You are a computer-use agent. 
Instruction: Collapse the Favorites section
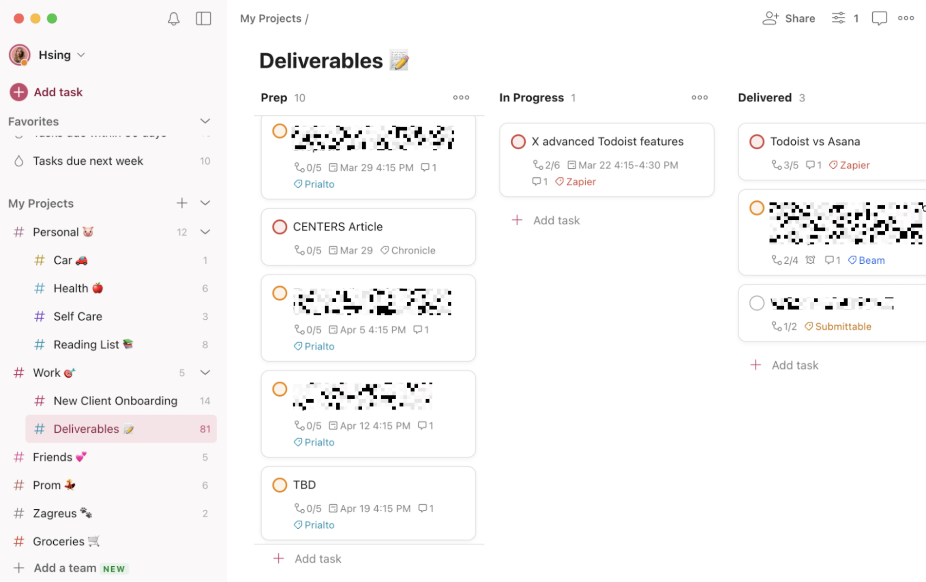tap(205, 121)
